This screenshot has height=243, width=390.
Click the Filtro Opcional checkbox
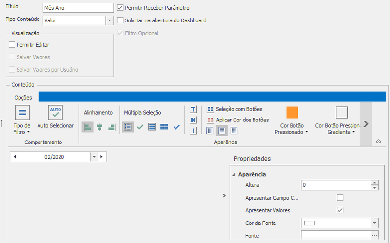point(120,33)
